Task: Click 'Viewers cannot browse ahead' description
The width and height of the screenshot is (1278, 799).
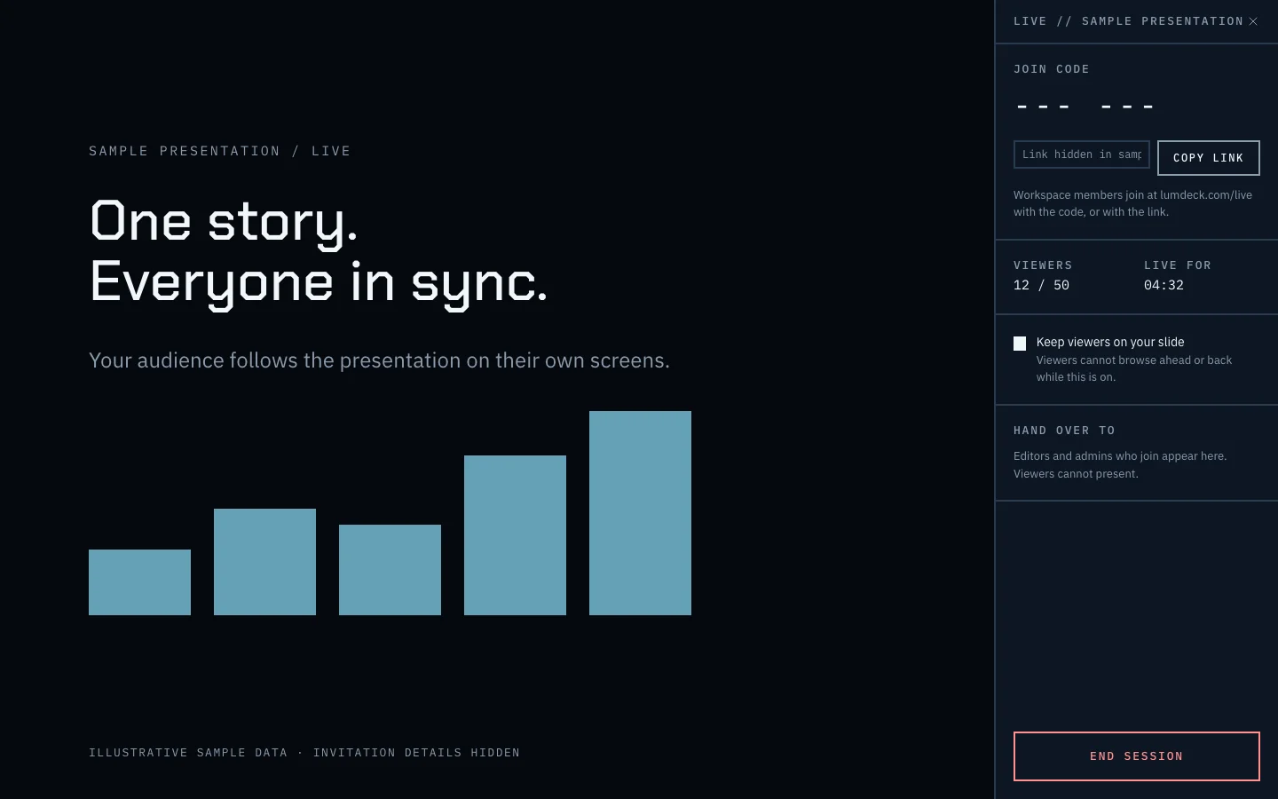Action: pyautogui.click(x=1134, y=368)
